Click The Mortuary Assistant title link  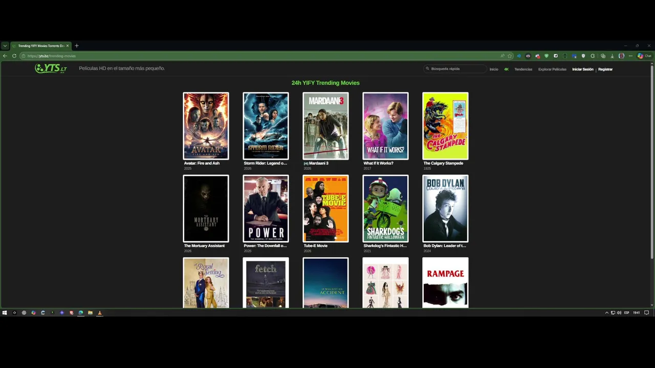(x=204, y=246)
